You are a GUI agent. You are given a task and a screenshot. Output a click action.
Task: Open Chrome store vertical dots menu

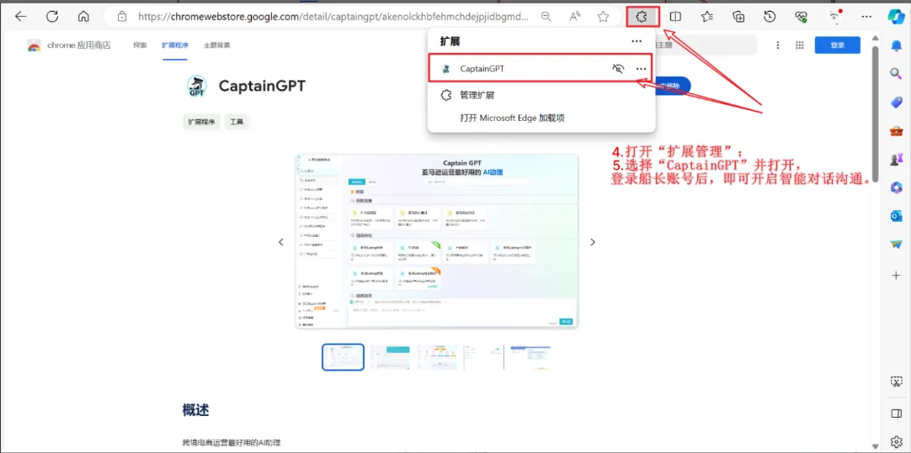point(778,45)
